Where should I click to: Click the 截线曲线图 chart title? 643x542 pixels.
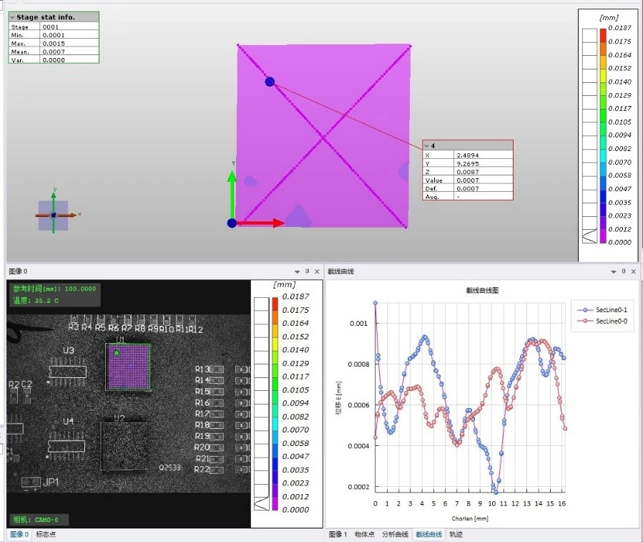tap(482, 290)
